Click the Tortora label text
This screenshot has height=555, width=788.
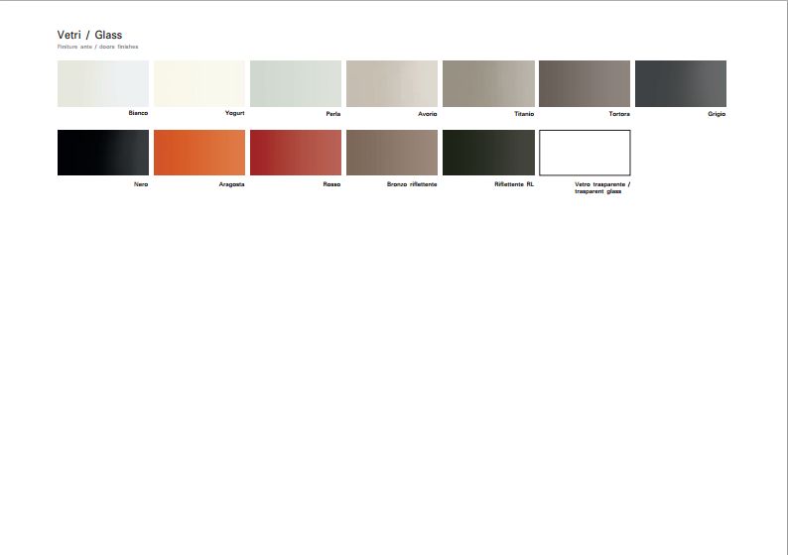(619, 114)
